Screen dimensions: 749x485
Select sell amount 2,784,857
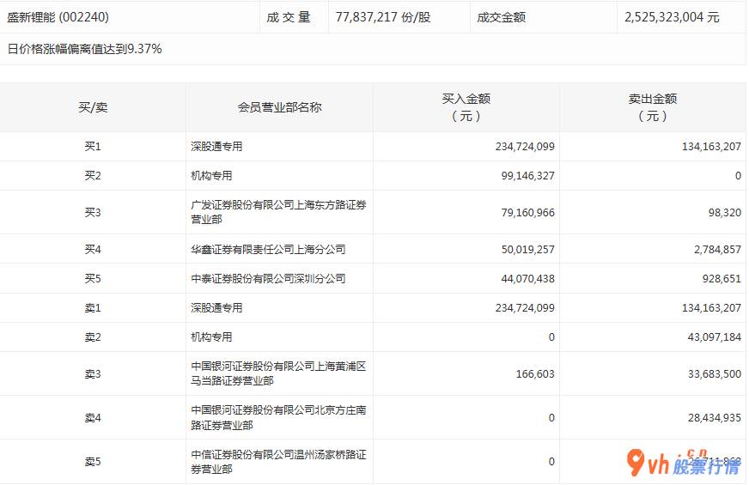pos(717,249)
